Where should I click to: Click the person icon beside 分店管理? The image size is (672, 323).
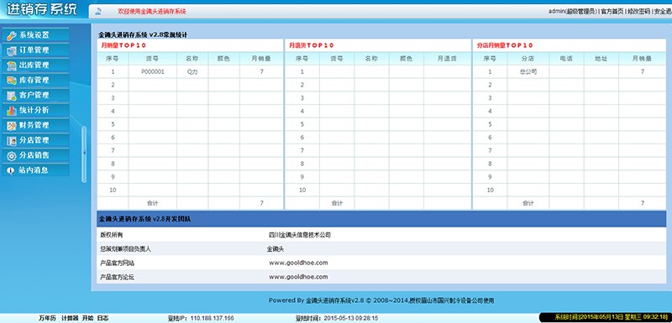pyautogui.click(x=12, y=140)
